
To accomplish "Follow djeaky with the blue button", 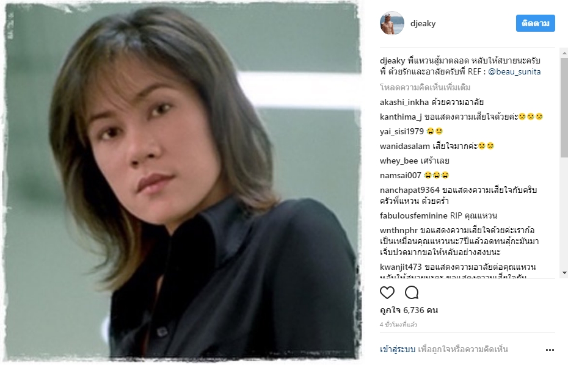I will click(536, 23).
